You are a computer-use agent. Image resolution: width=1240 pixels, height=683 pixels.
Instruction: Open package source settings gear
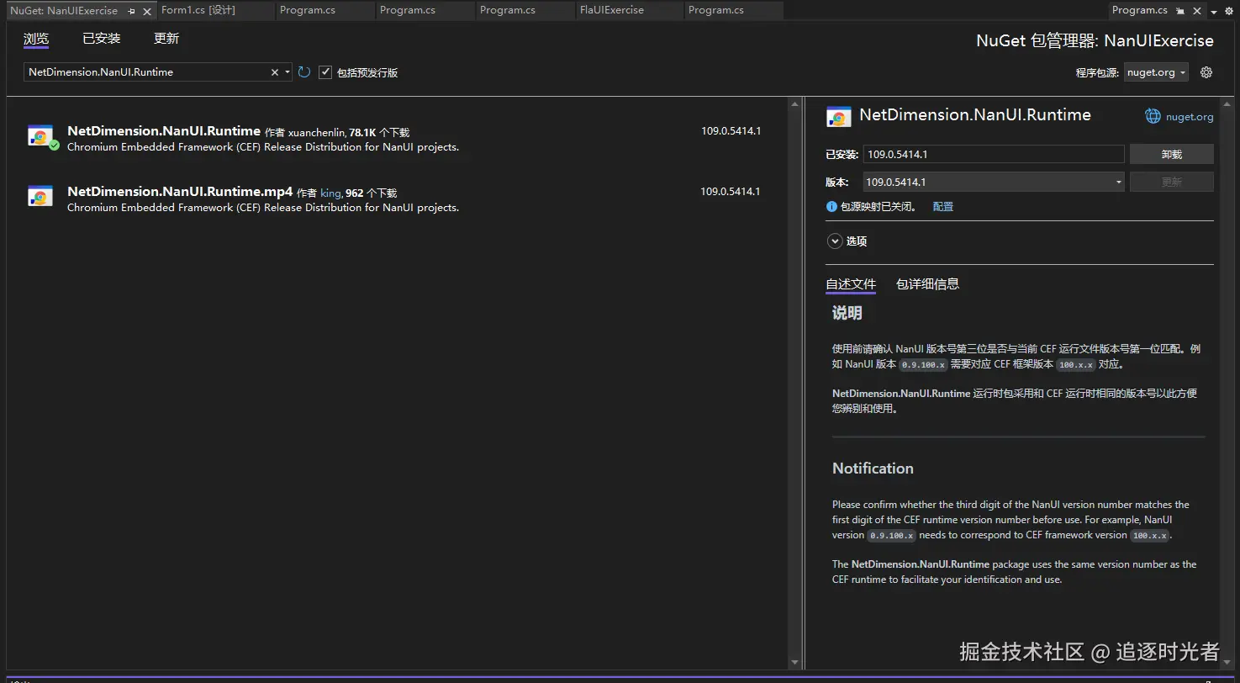click(1206, 72)
